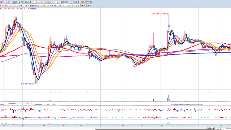The width and height of the screenshot is (231, 130).
Task: Select the daily (일) chart period
Action: (x=14, y=2)
